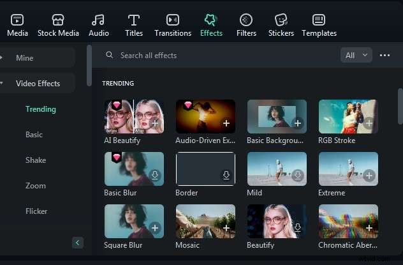Open the Titles panel
The image size is (403, 265).
click(x=134, y=20)
